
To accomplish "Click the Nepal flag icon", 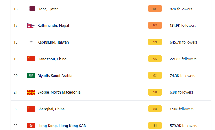I will [x=31, y=26].
